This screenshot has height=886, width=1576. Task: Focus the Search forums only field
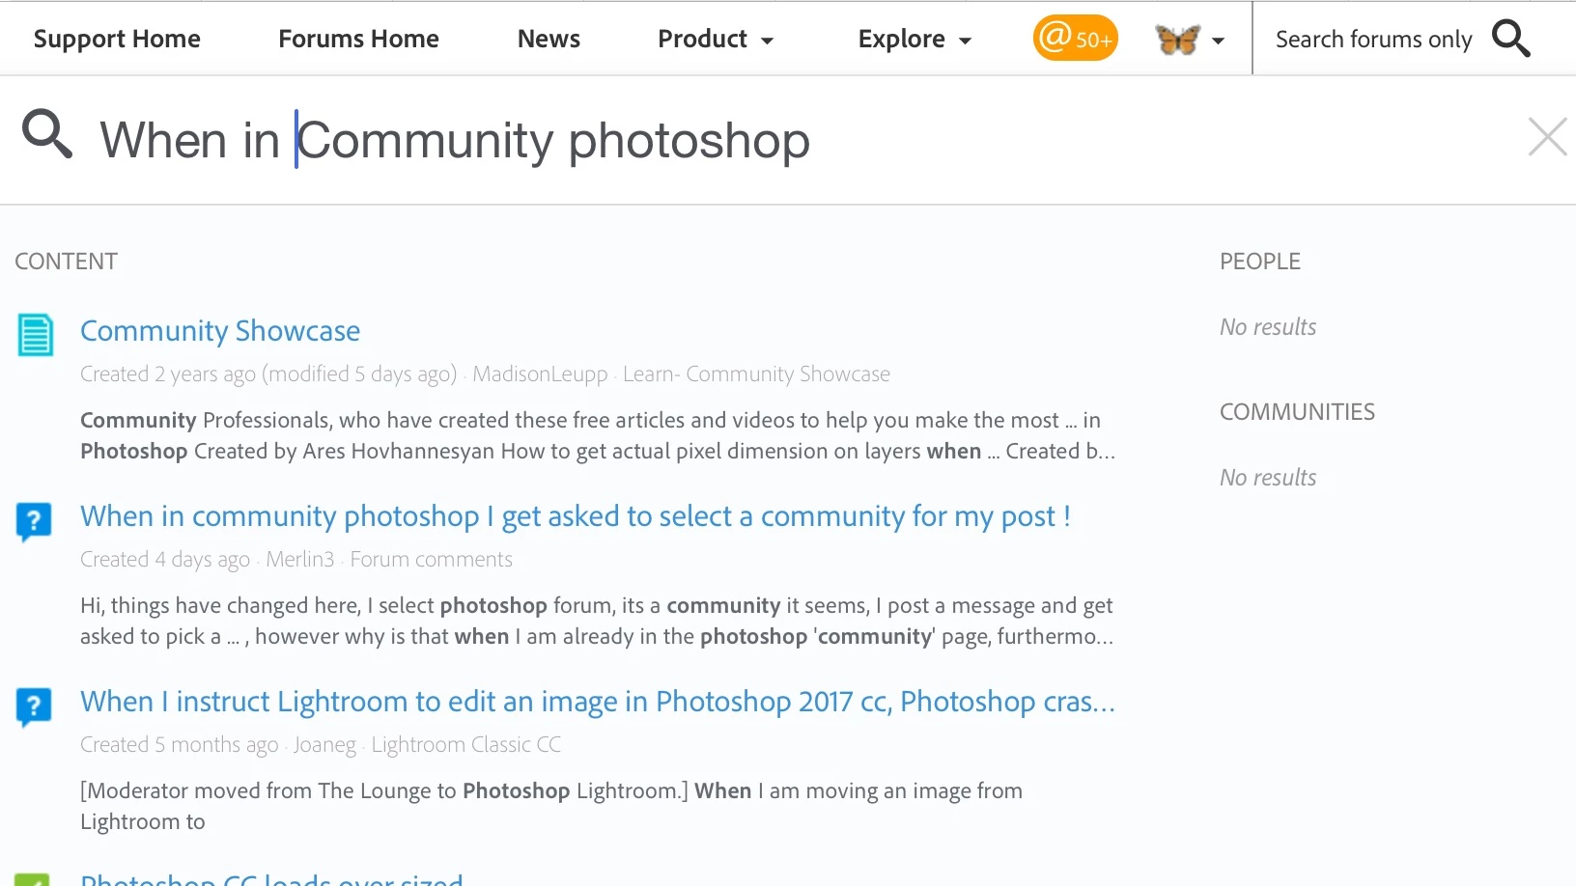[x=1373, y=40]
